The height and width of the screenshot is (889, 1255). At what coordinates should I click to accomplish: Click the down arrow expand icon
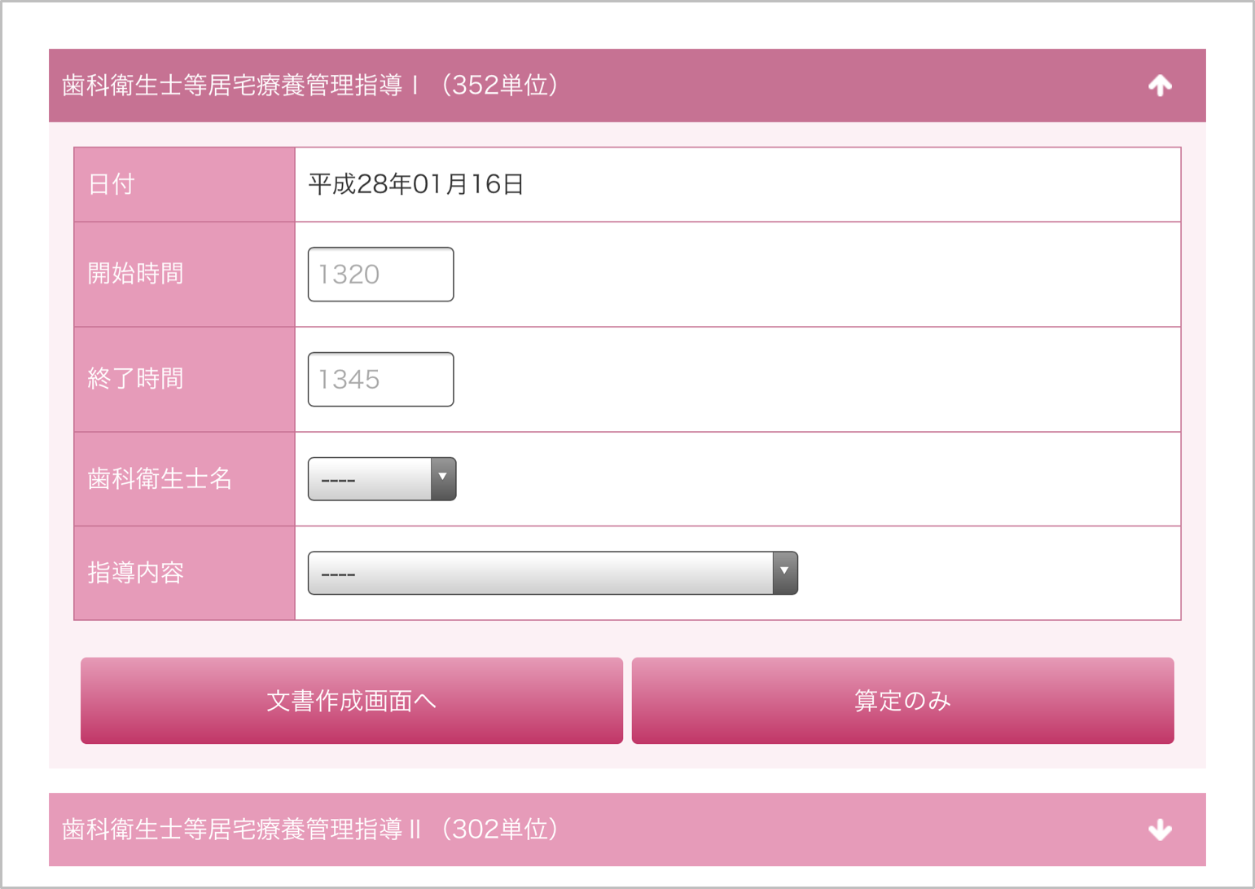pos(1160,830)
